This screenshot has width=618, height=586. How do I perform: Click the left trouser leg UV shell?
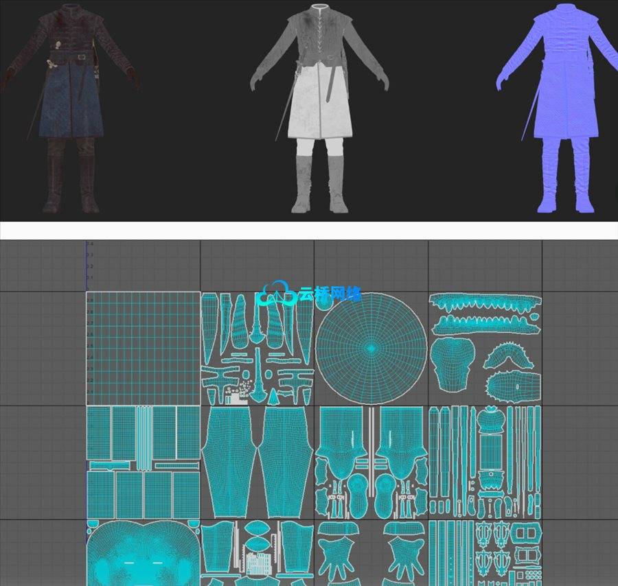[x=230, y=462]
